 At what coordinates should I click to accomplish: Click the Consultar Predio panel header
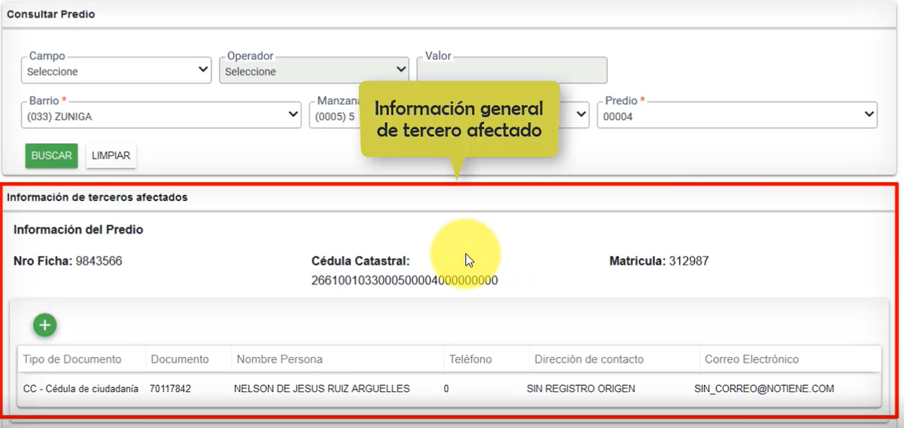click(51, 14)
